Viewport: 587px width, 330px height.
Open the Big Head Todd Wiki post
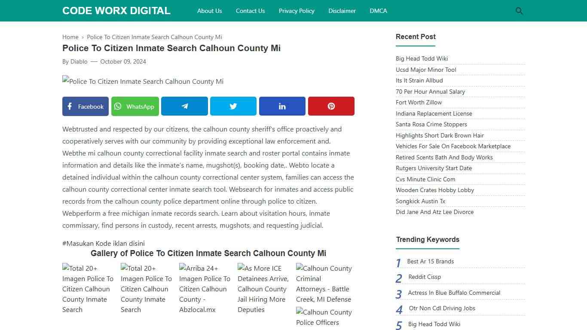pyautogui.click(x=422, y=58)
